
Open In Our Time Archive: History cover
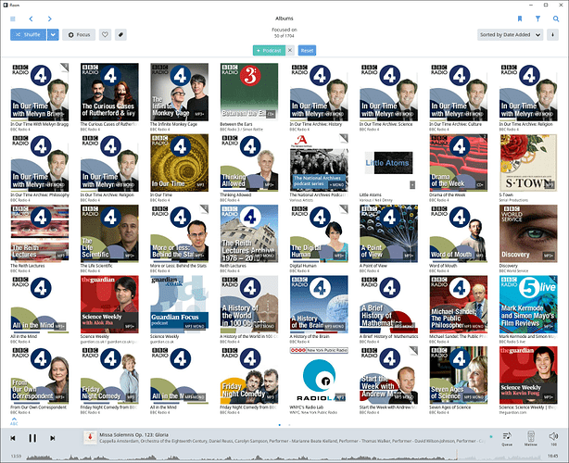pyautogui.click(x=319, y=92)
